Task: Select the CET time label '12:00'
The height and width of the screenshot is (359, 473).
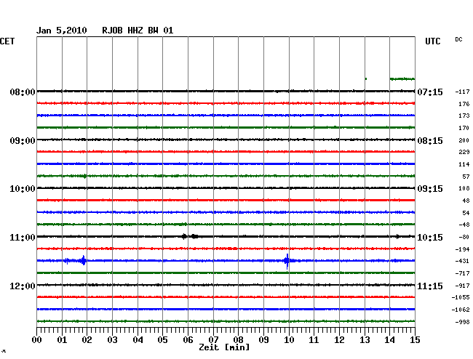Action: click(23, 286)
